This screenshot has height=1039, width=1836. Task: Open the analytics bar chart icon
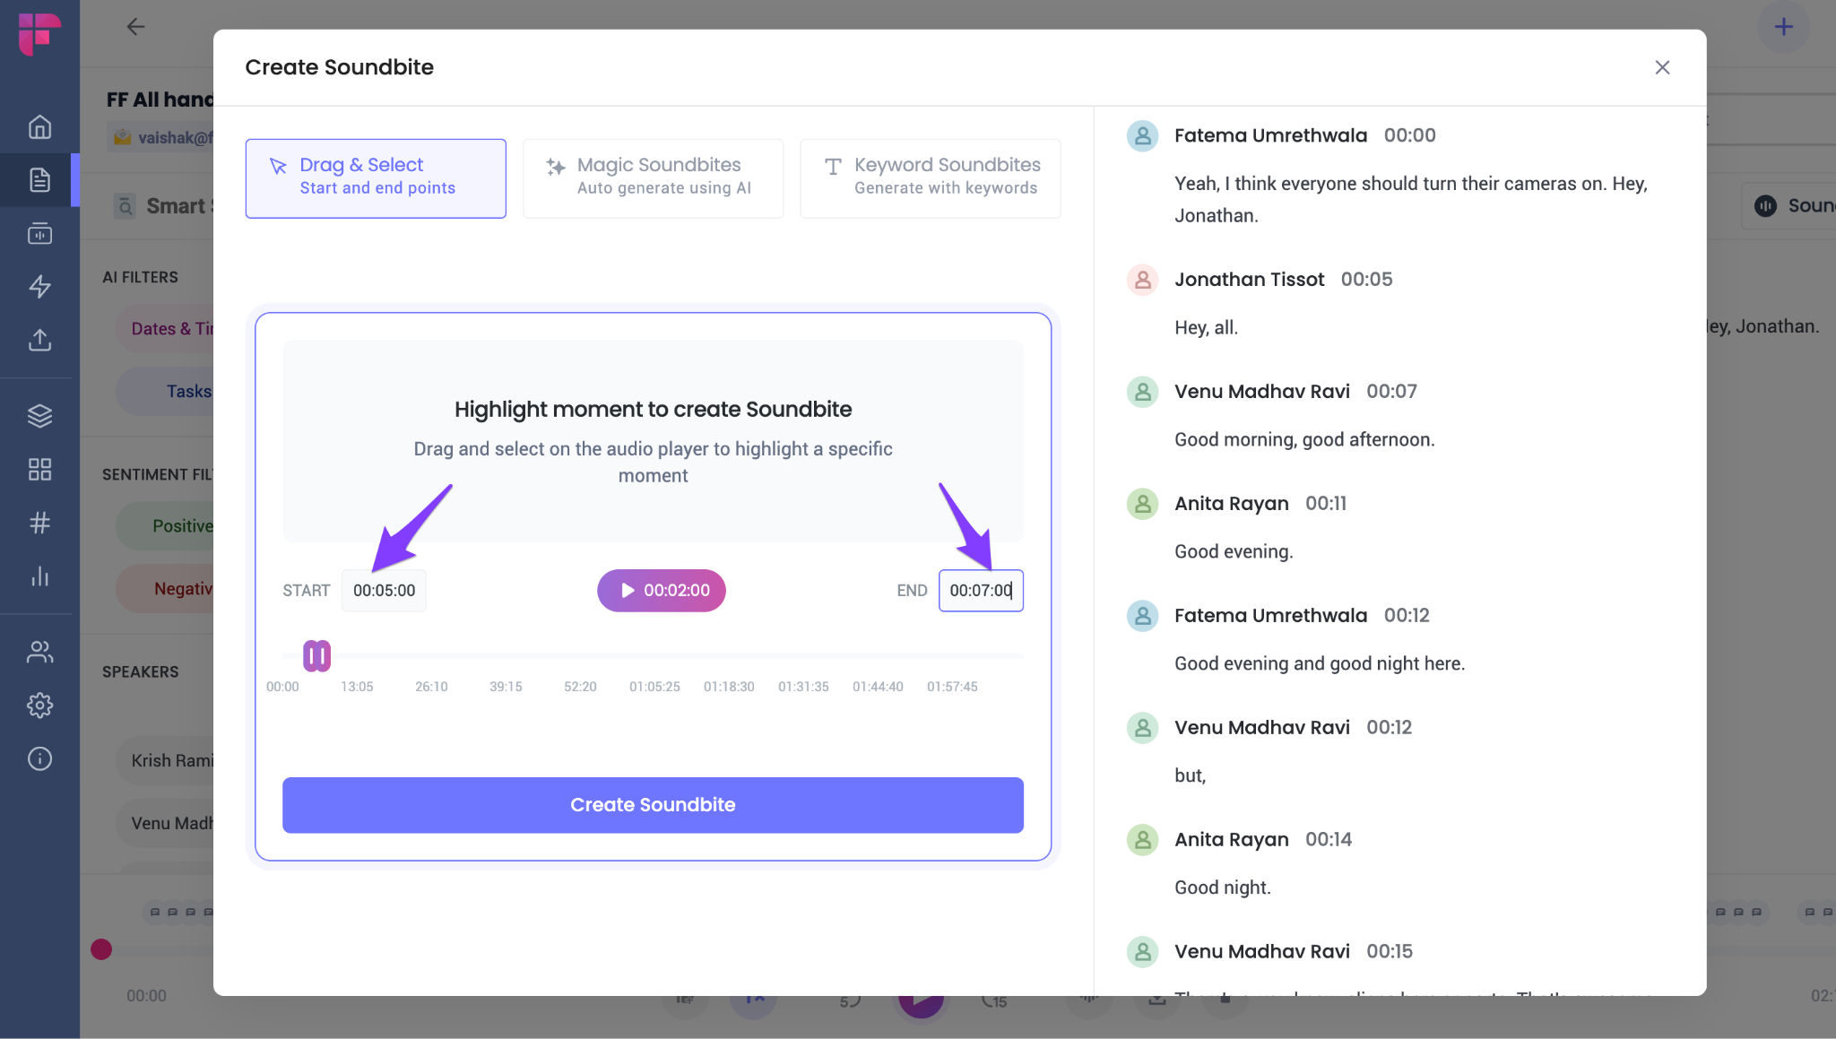coord(39,576)
